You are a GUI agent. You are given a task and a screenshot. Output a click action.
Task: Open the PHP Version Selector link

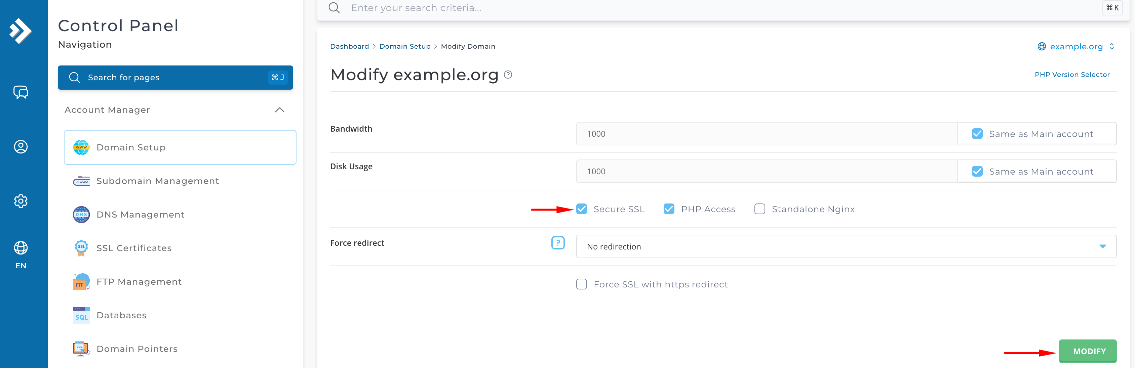pos(1071,75)
